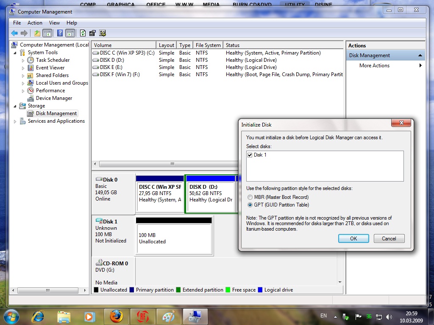Launch Internet Explorer from taskbar
The width and height of the screenshot is (434, 325).
tap(38, 317)
